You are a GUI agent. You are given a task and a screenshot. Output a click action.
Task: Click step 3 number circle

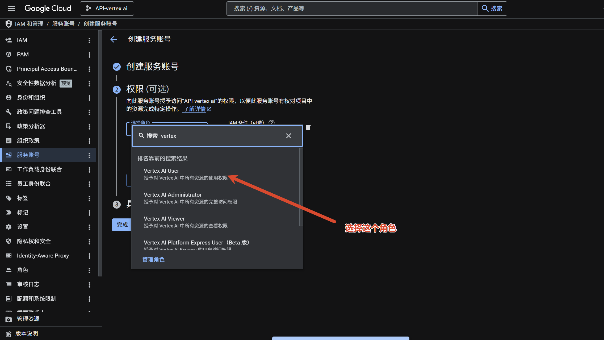pyautogui.click(x=117, y=205)
